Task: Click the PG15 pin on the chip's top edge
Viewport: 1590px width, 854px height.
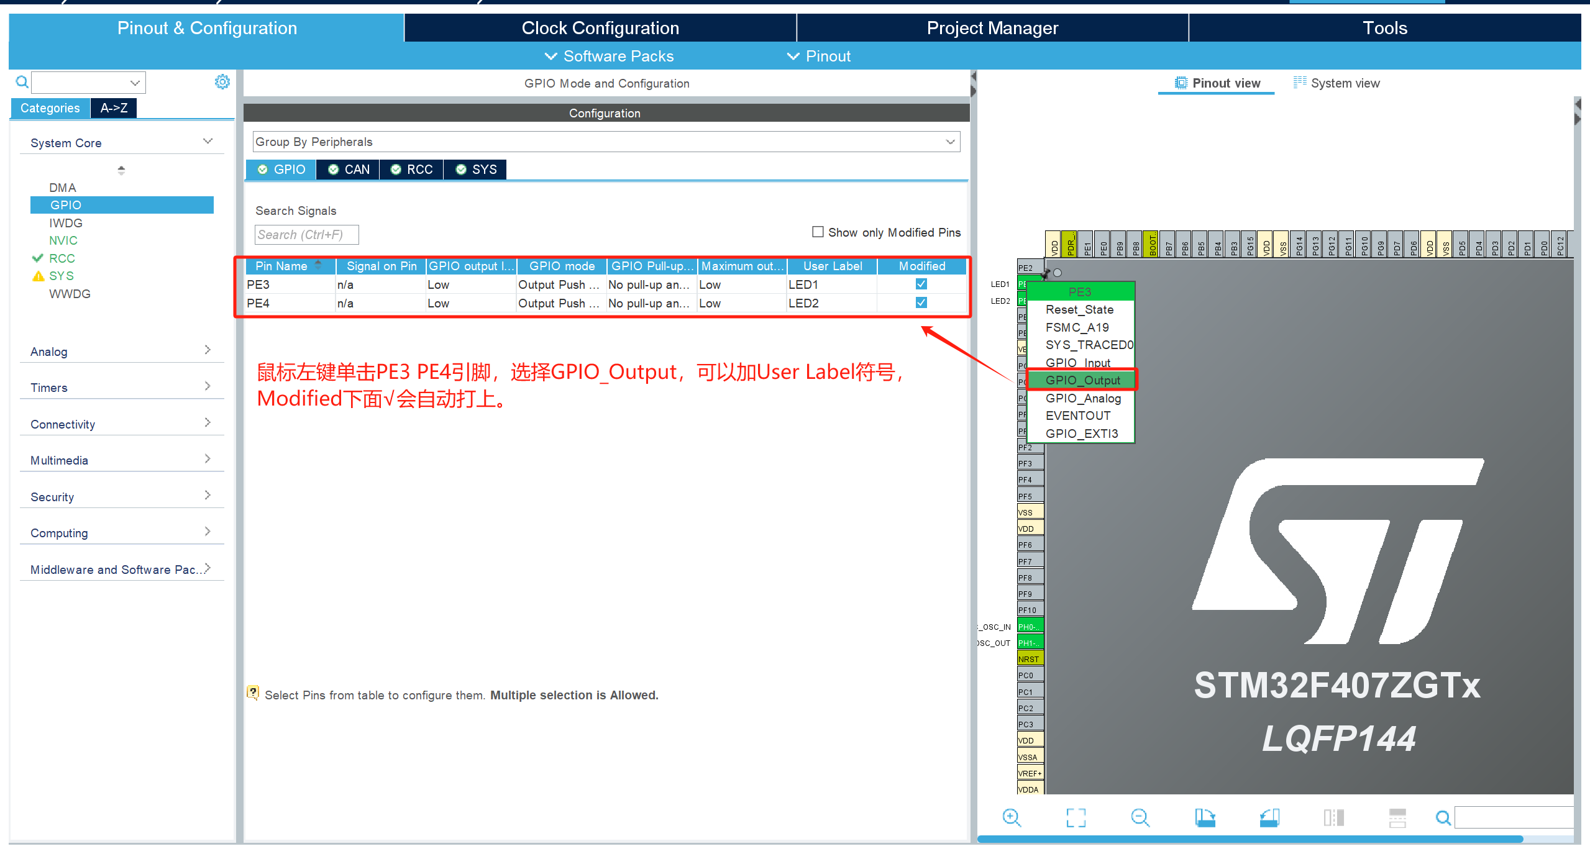Action: 1250,244
